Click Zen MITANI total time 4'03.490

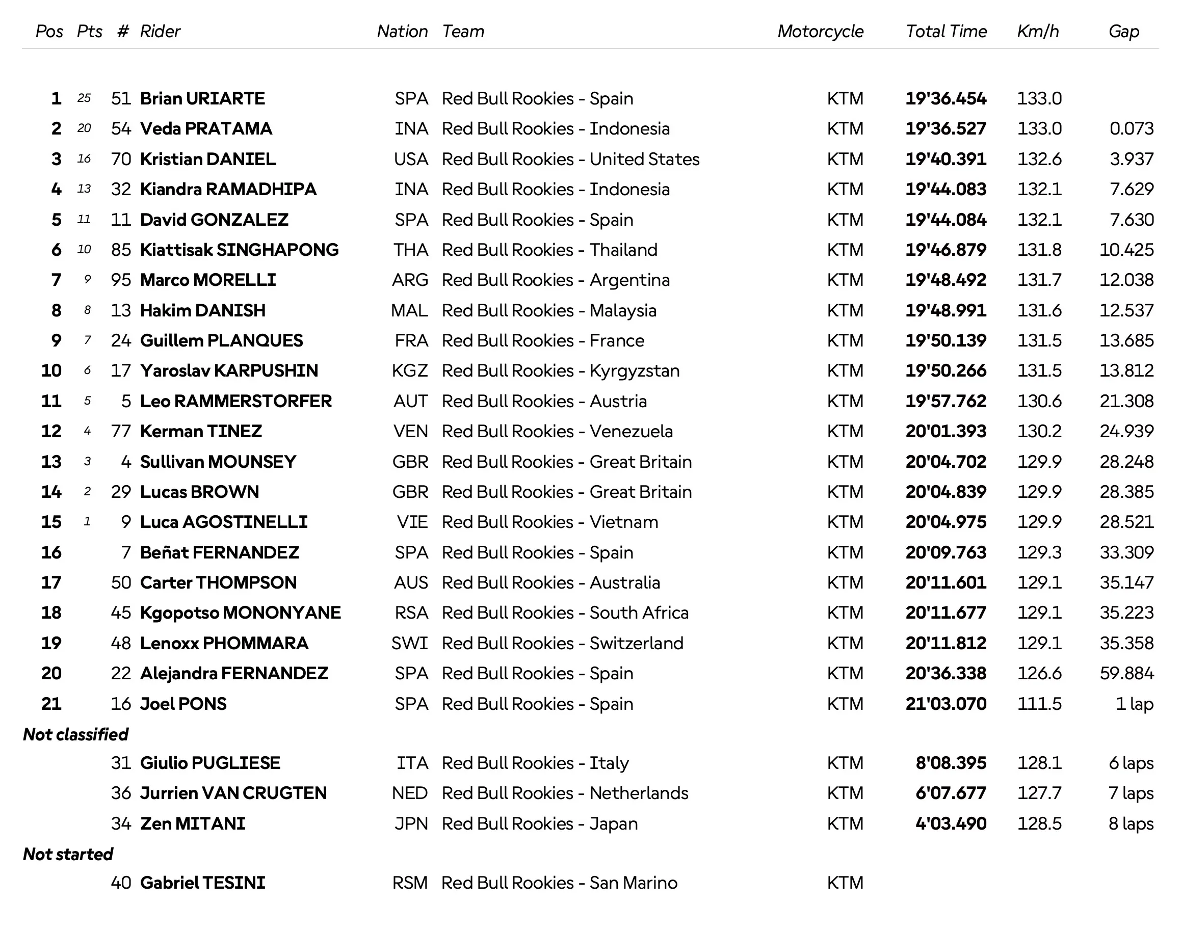951,823
